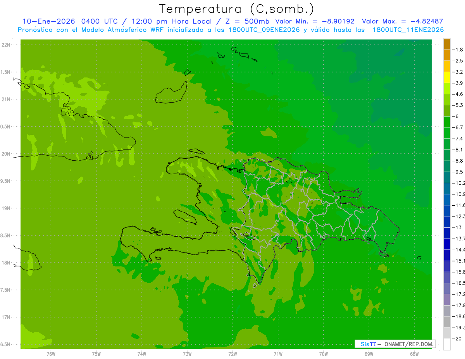Select the yellow swatch between -3.2 and -3.9
This screenshot has height=359, width=465.
pyautogui.click(x=447, y=77)
